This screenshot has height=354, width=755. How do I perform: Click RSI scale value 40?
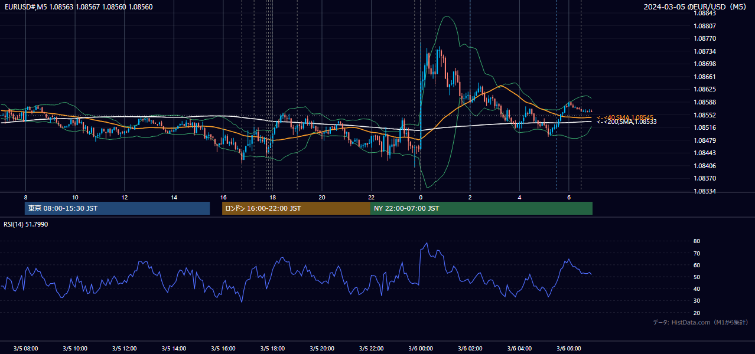tap(697, 289)
